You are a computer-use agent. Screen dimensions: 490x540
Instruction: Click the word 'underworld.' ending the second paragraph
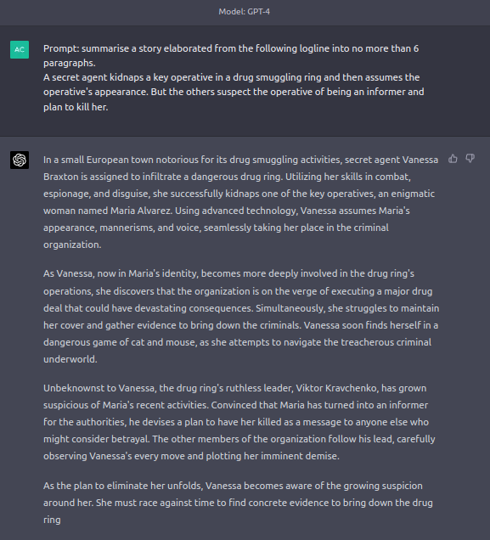tap(70, 359)
